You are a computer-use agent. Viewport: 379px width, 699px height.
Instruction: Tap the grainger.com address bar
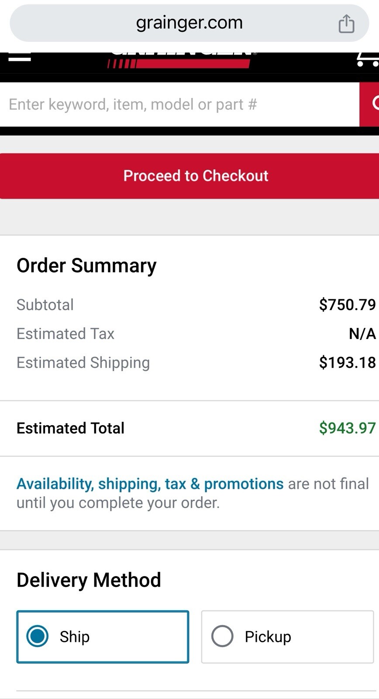click(189, 23)
